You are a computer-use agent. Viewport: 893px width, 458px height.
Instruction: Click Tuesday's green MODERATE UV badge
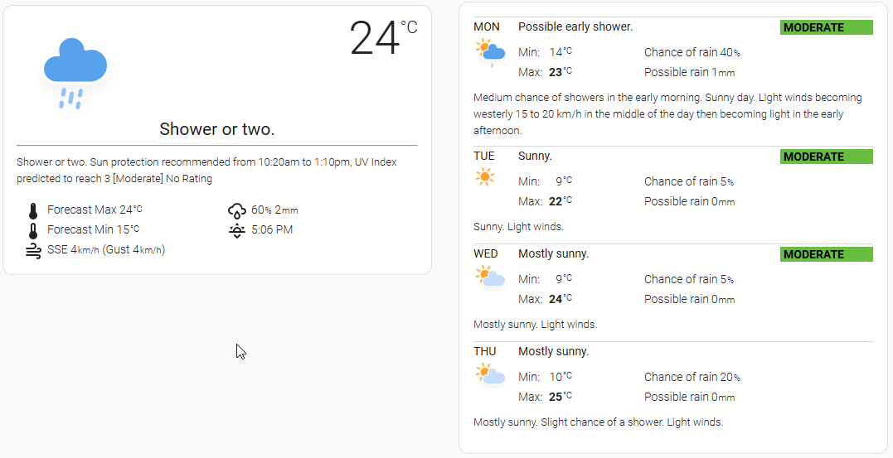tap(826, 157)
